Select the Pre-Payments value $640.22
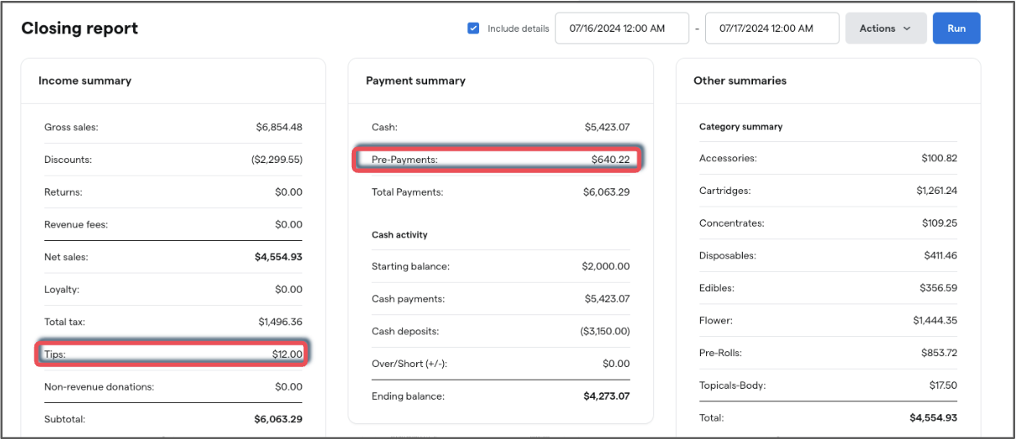The width and height of the screenshot is (1016, 439). (611, 160)
